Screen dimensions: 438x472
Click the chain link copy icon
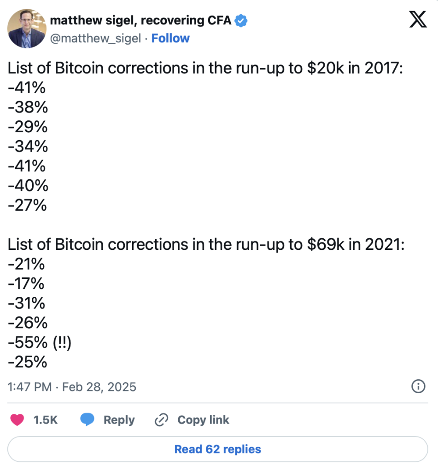point(161,420)
